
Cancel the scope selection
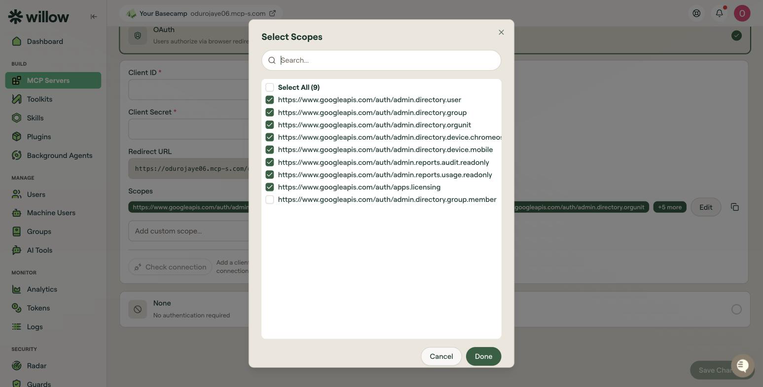(x=441, y=356)
